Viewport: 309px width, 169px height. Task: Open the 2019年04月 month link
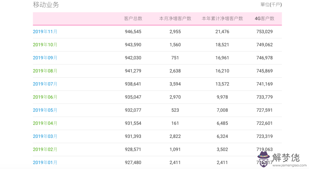tap(45, 123)
